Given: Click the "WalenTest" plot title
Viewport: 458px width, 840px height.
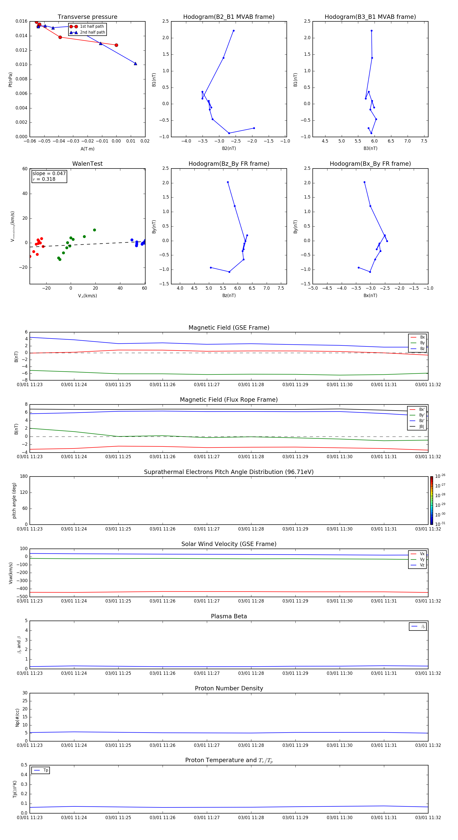Looking at the screenshot, I should [87, 164].
